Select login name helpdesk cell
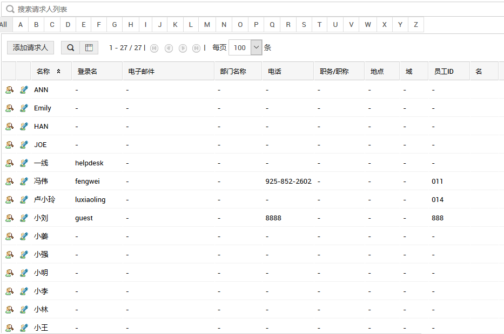Image resolution: width=504 pixels, height=334 pixels. tap(89, 163)
